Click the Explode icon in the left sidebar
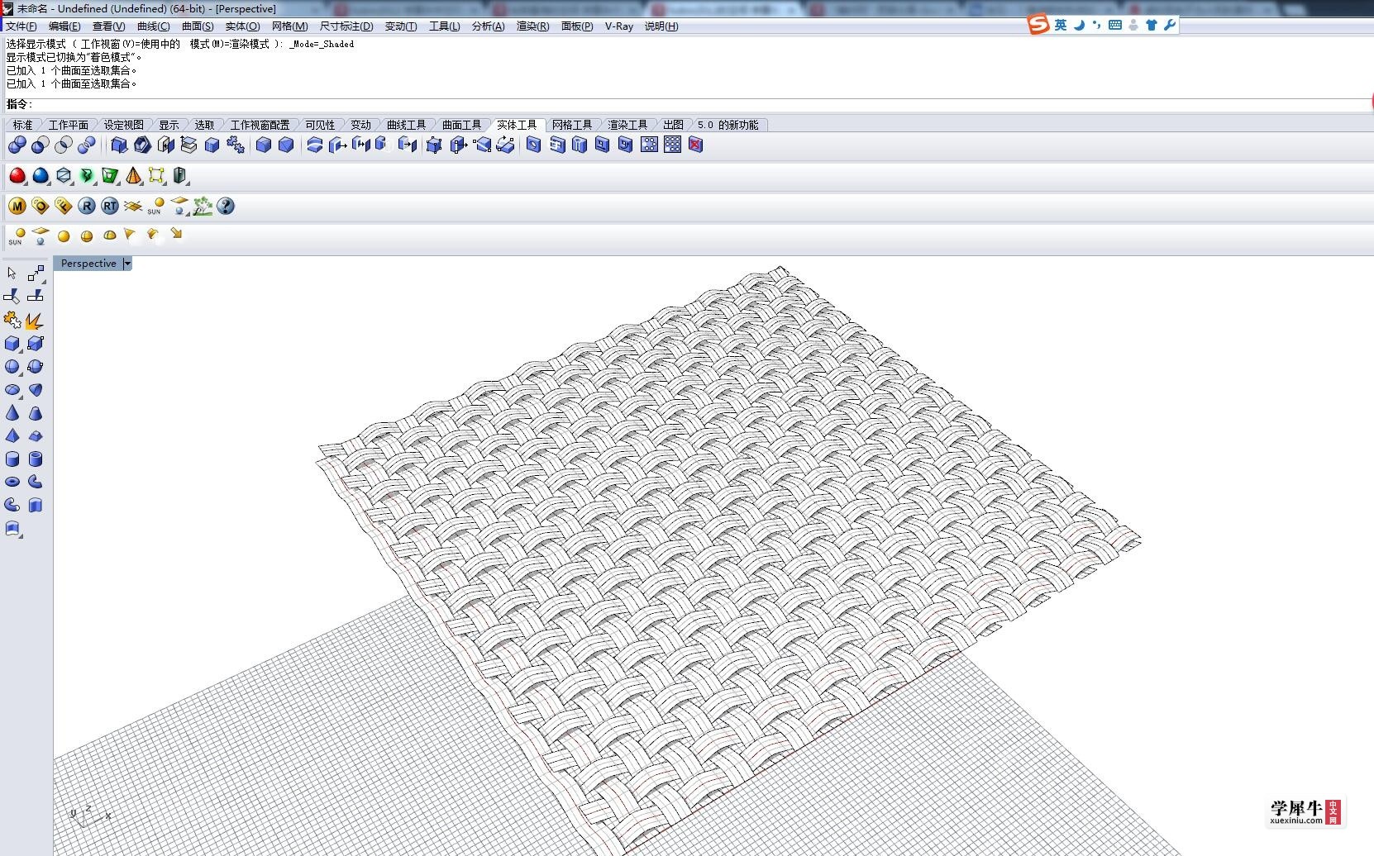The image size is (1374, 856). (35, 321)
